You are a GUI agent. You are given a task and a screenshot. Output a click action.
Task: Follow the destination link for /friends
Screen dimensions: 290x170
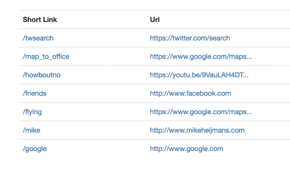pos(190,93)
